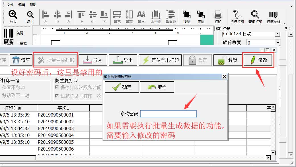296x167 pixels.
Task: Open 查询打印 query print tool
Action: pos(255,16)
